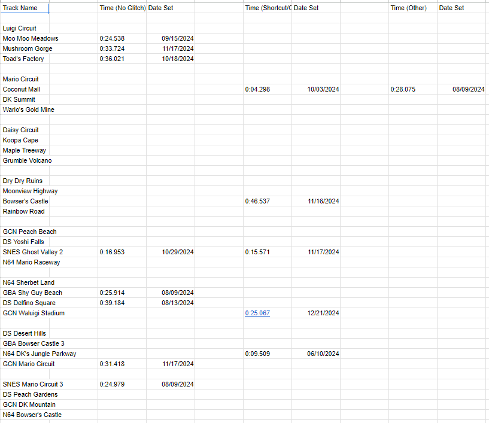Click Bowser's Castle time 0:46.537
Viewport: 489px width, 423px height.
click(x=268, y=201)
